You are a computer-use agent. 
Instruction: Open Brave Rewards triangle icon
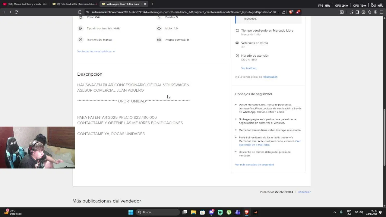(298, 12)
